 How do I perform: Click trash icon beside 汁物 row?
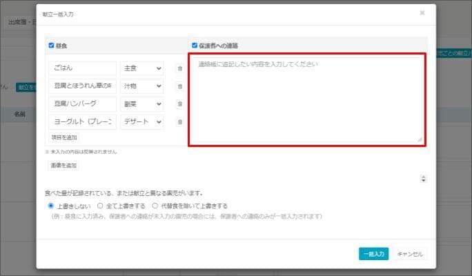click(x=180, y=86)
